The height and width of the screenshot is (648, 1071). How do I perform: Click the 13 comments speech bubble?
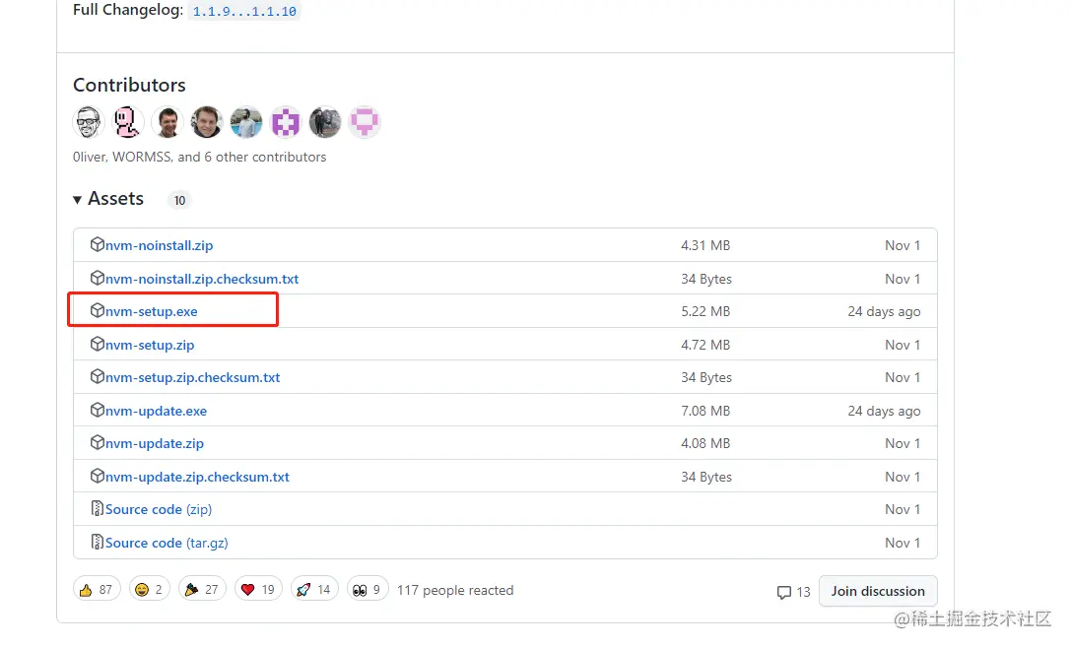pos(793,593)
